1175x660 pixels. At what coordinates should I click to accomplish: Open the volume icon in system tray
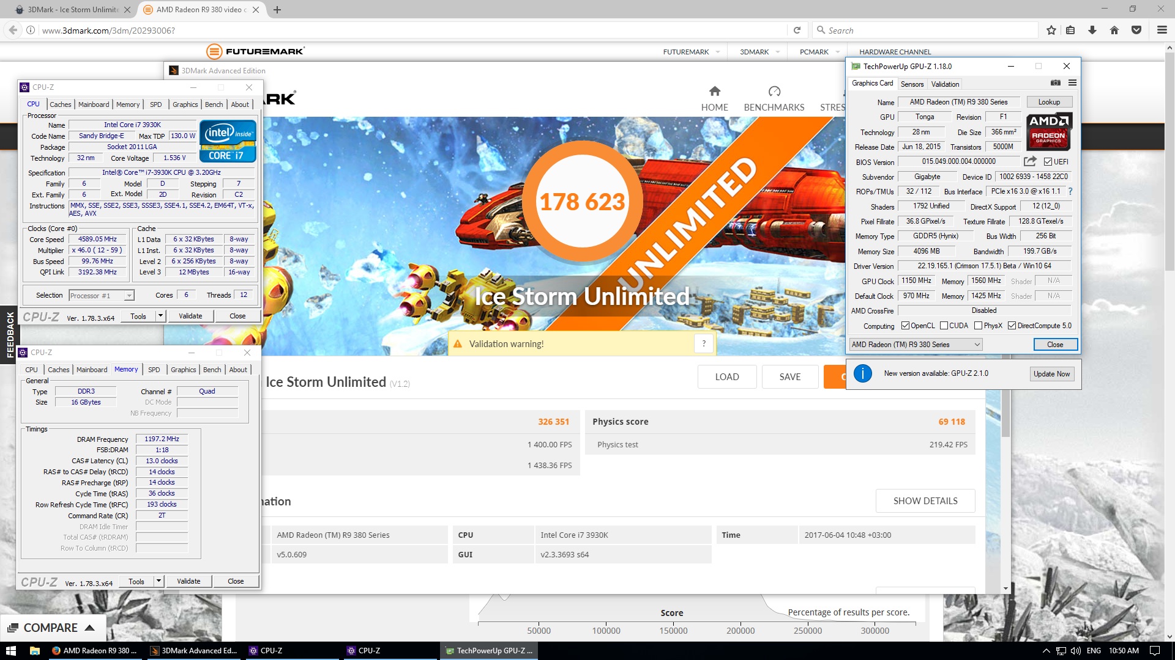click(x=1075, y=650)
